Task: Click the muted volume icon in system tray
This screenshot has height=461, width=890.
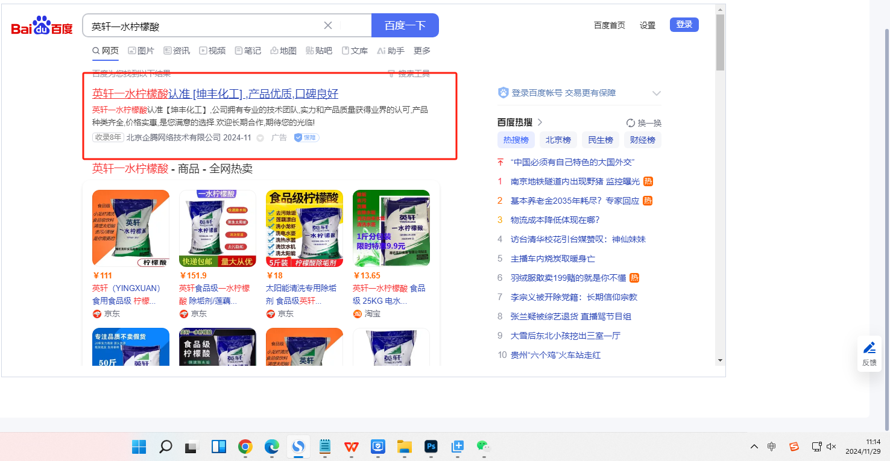Action: (831, 447)
